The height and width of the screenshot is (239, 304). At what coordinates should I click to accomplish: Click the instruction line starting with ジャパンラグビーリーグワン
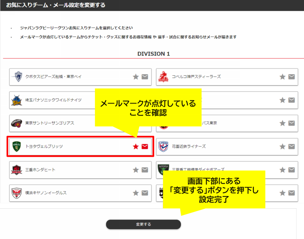pyautogui.click(x=76, y=28)
